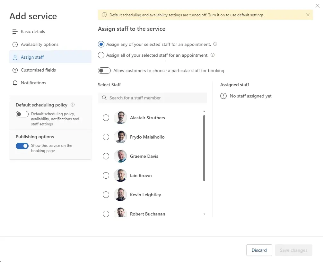The height and width of the screenshot is (262, 323).
Task: Go to Availability options section
Action: click(x=39, y=44)
